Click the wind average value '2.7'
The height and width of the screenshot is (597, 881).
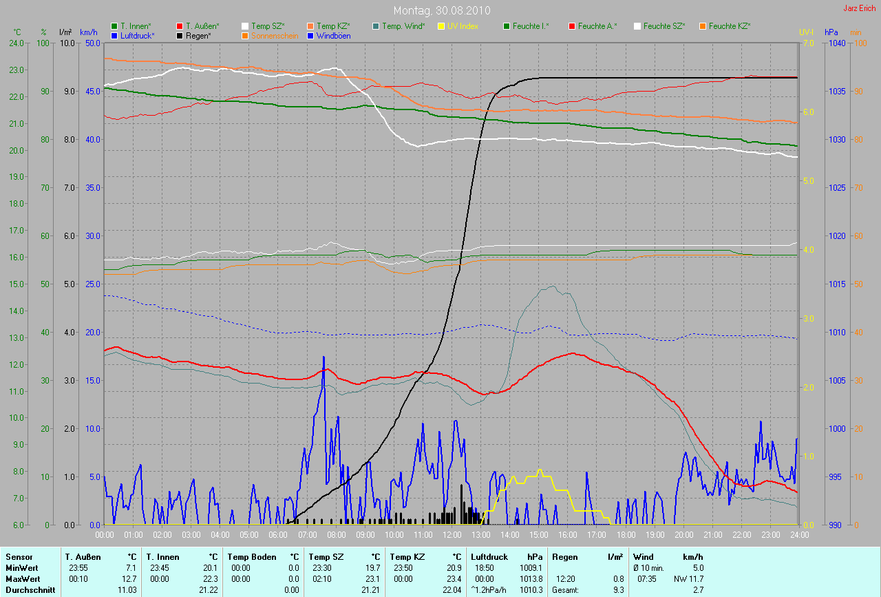coord(698,589)
